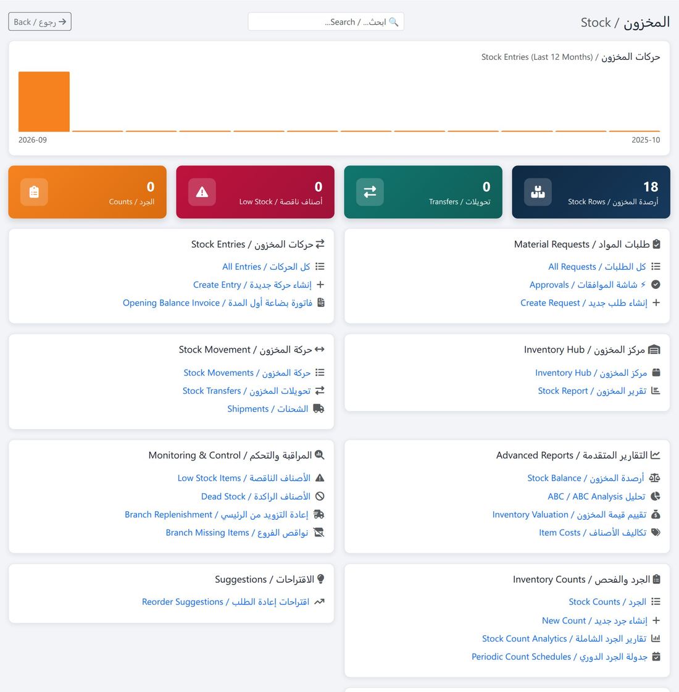The image size is (679, 692).
Task: Click the transfer arrows icon on Transfers card
Action: click(x=370, y=192)
